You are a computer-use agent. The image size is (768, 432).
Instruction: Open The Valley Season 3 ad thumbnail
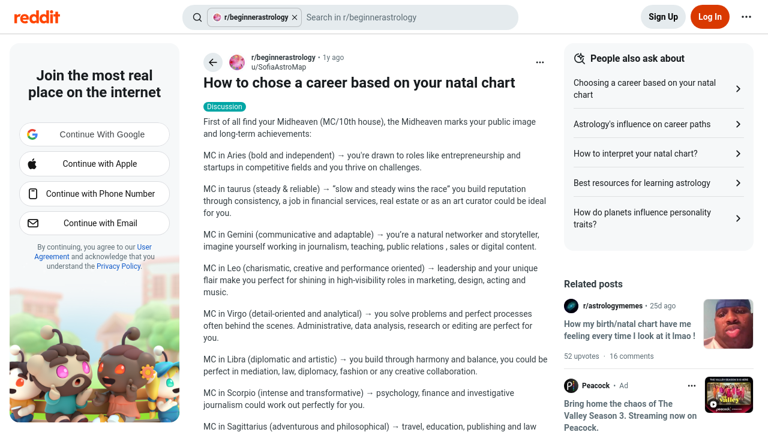coord(728,395)
